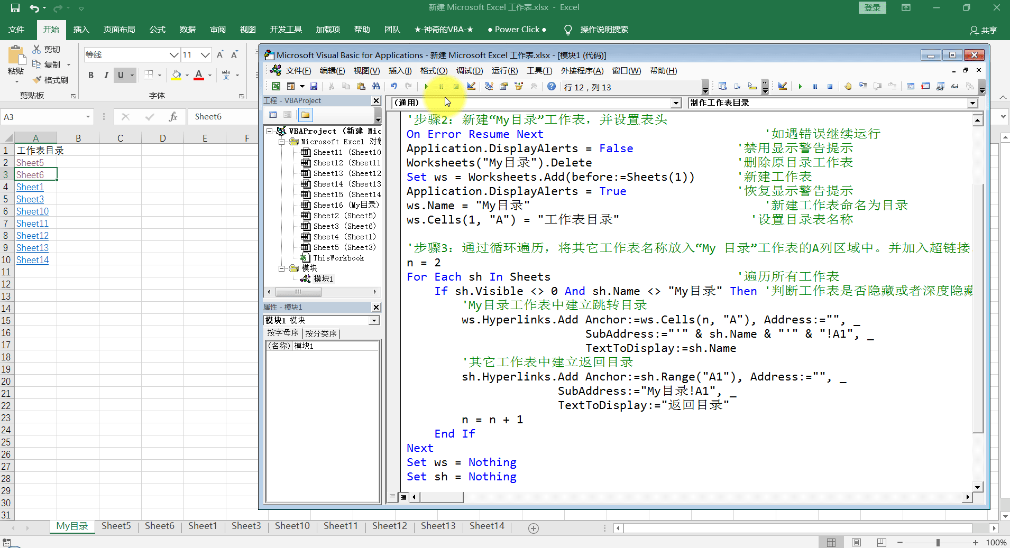The width and height of the screenshot is (1010, 548).
Task: Toggle Design Mode in the standard toolbar
Action: (471, 86)
